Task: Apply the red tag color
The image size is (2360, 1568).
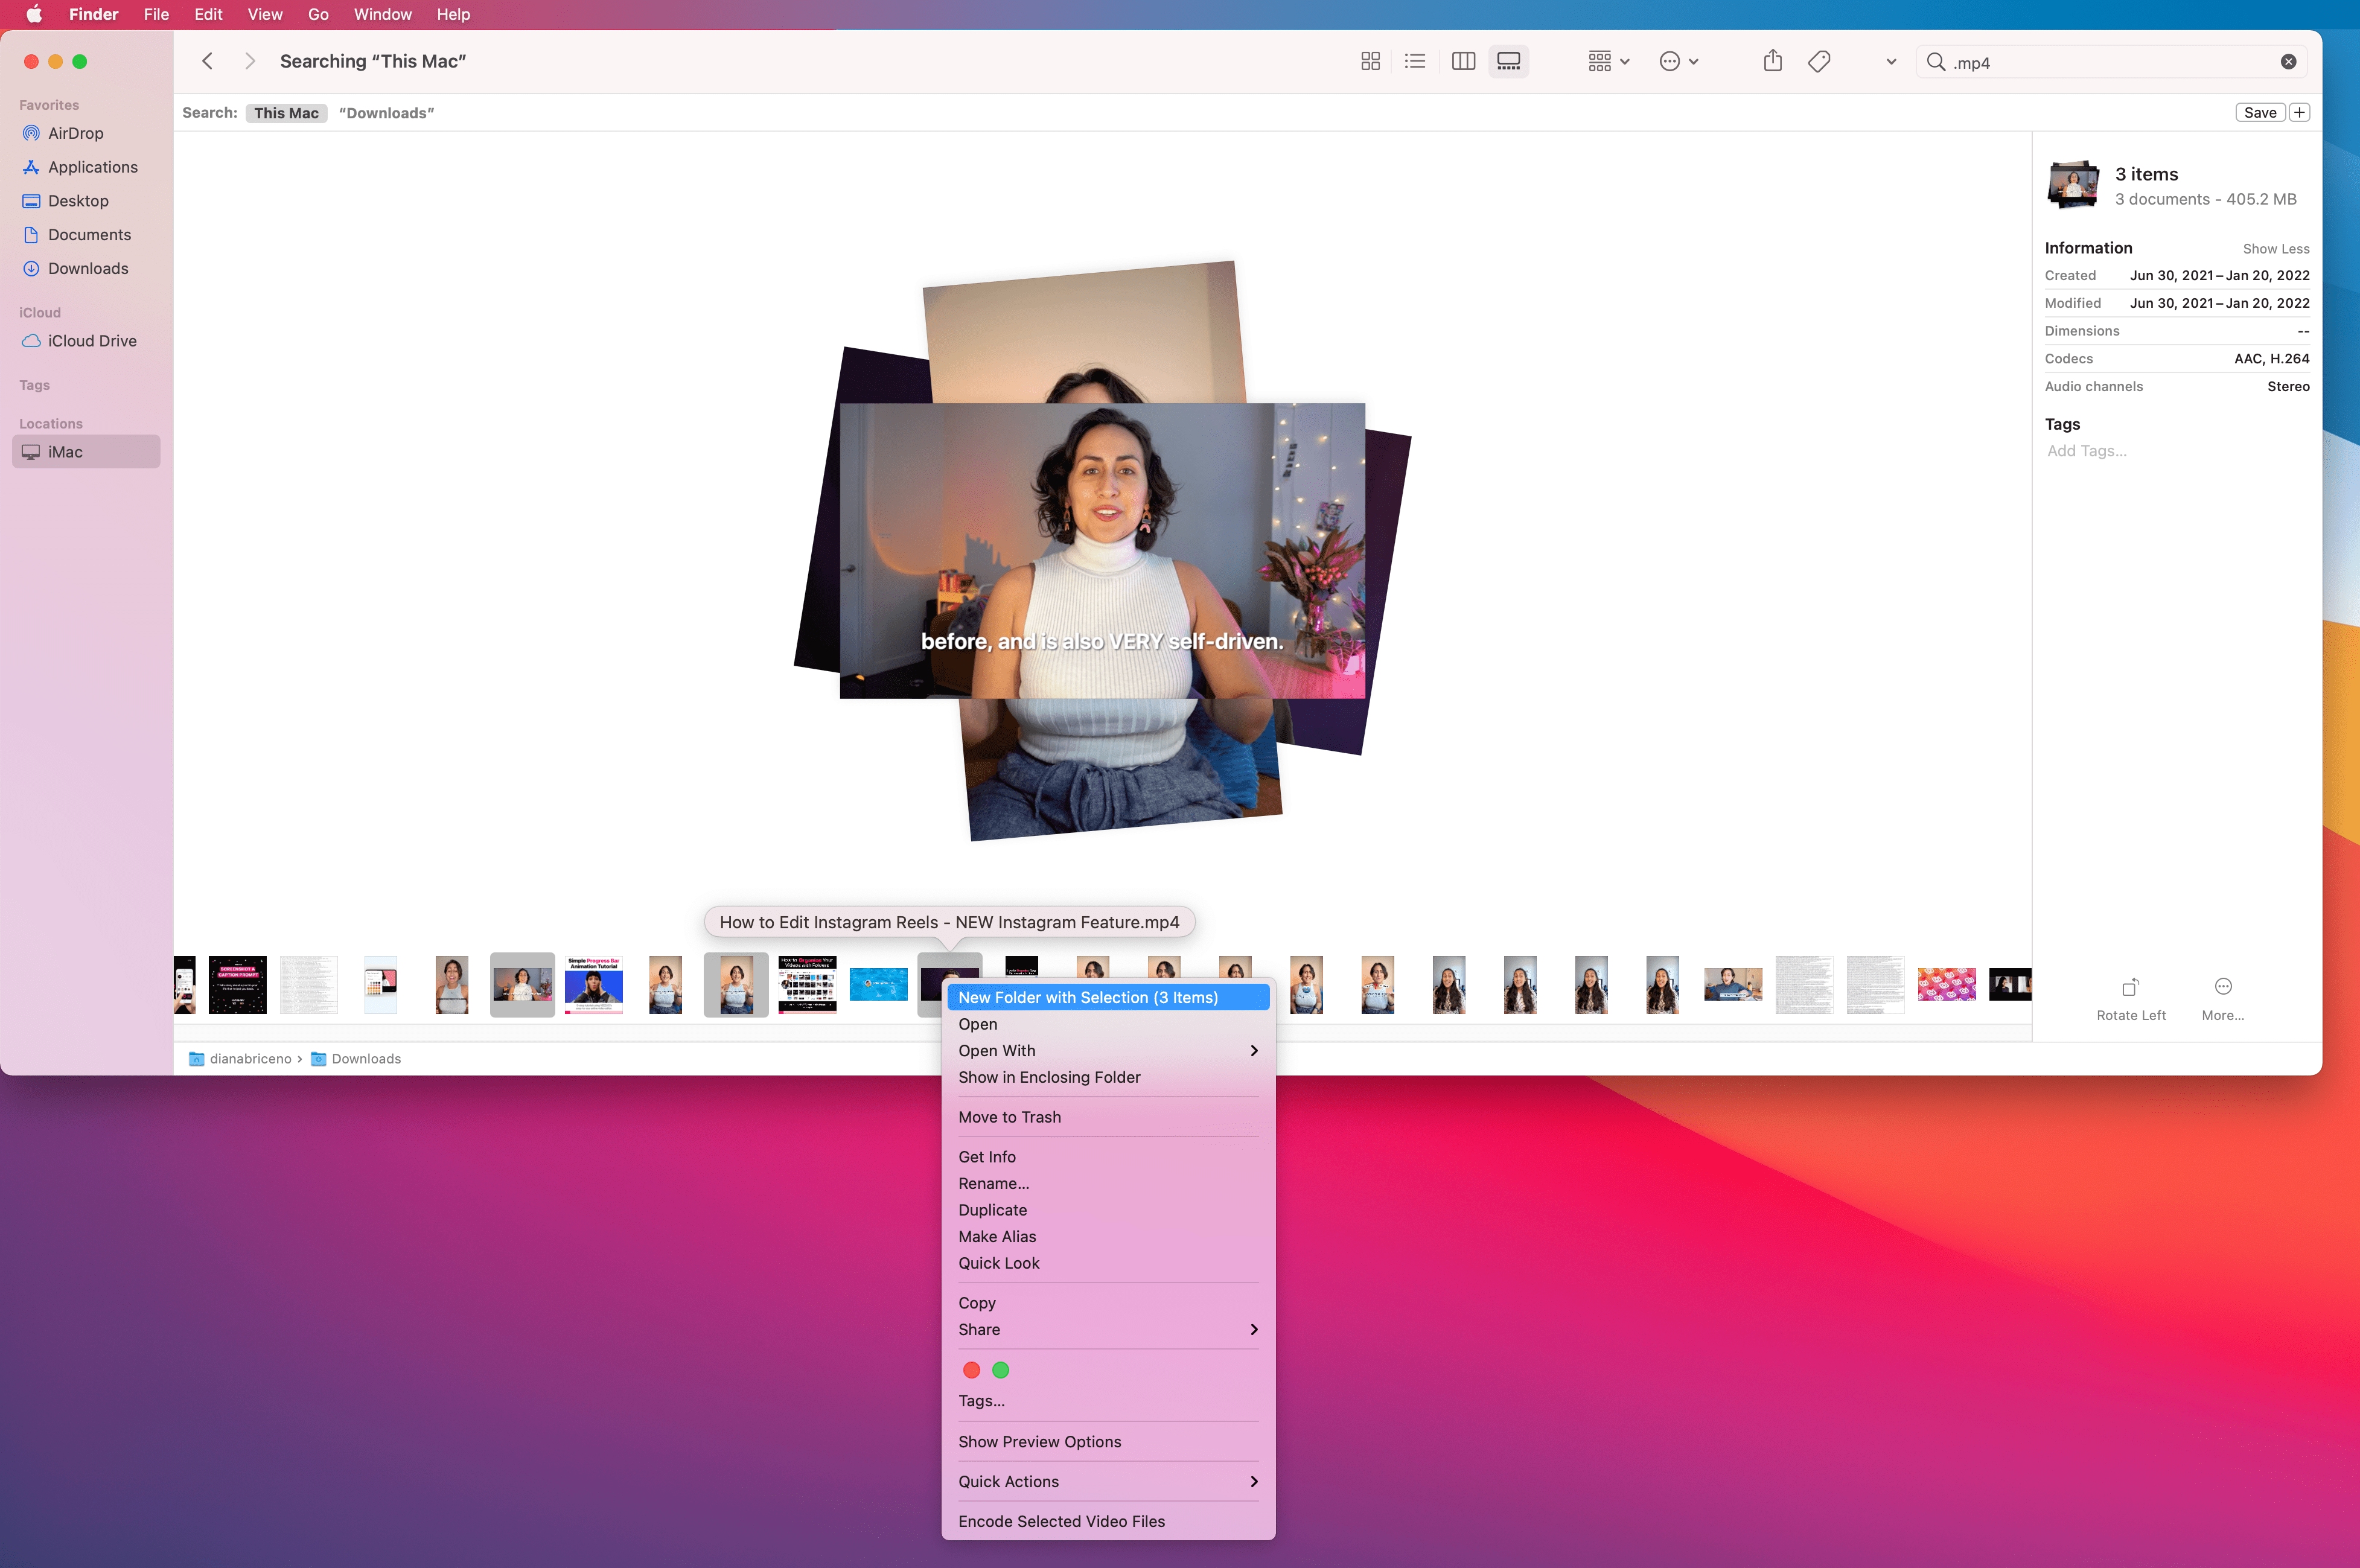Action: 971,1370
